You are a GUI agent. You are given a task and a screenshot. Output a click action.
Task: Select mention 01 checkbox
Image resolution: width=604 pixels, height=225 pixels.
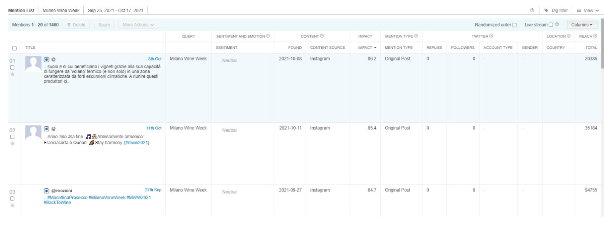12,68
